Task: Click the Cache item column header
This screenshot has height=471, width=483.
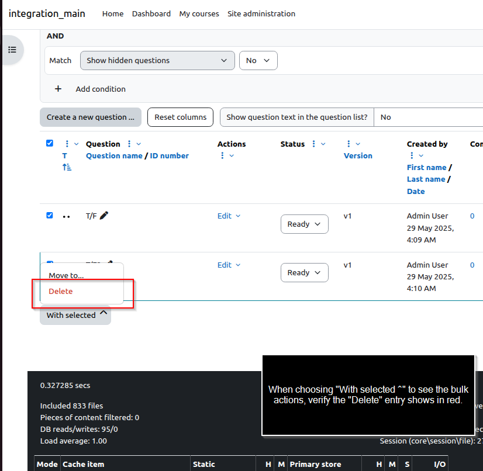Action: [x=84, y=464]
